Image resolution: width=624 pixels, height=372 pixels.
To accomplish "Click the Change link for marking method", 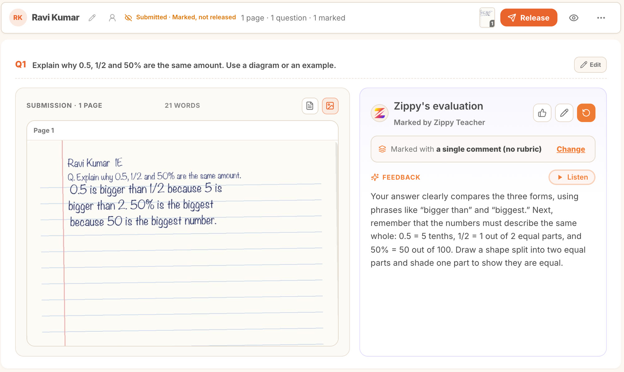I will coord(571,149).
